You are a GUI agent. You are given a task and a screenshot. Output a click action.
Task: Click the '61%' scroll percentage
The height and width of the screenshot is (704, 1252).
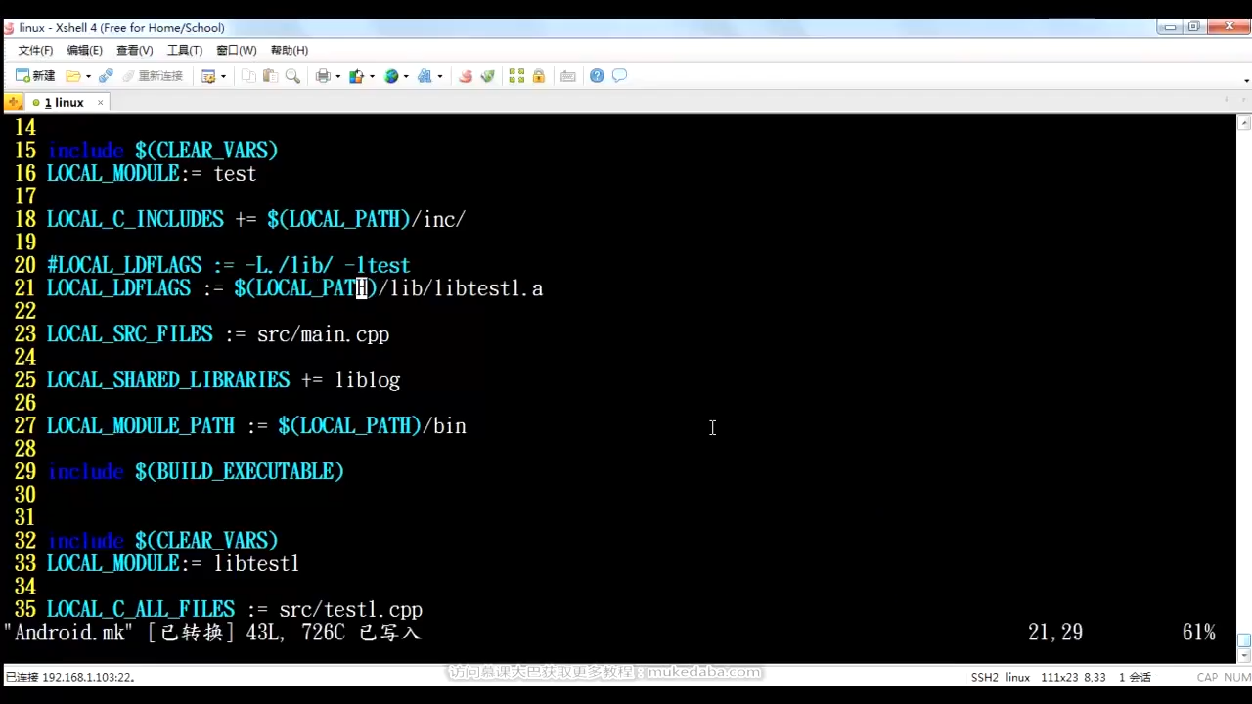(x=1199, y=633)
